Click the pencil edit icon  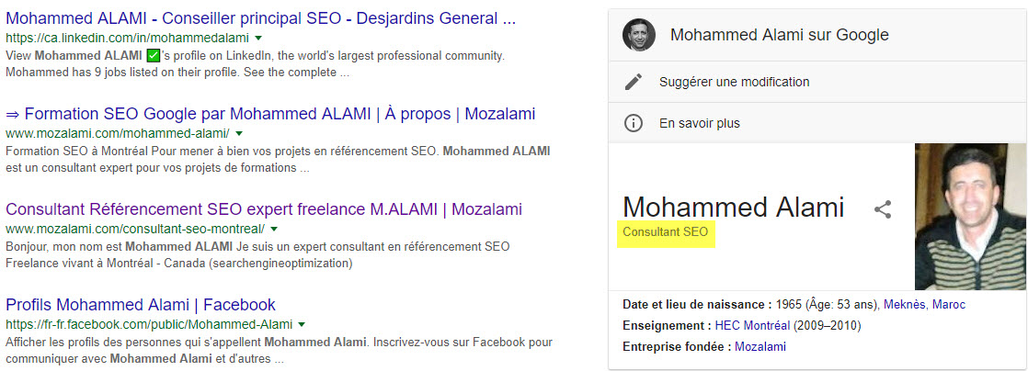point(633,82)
